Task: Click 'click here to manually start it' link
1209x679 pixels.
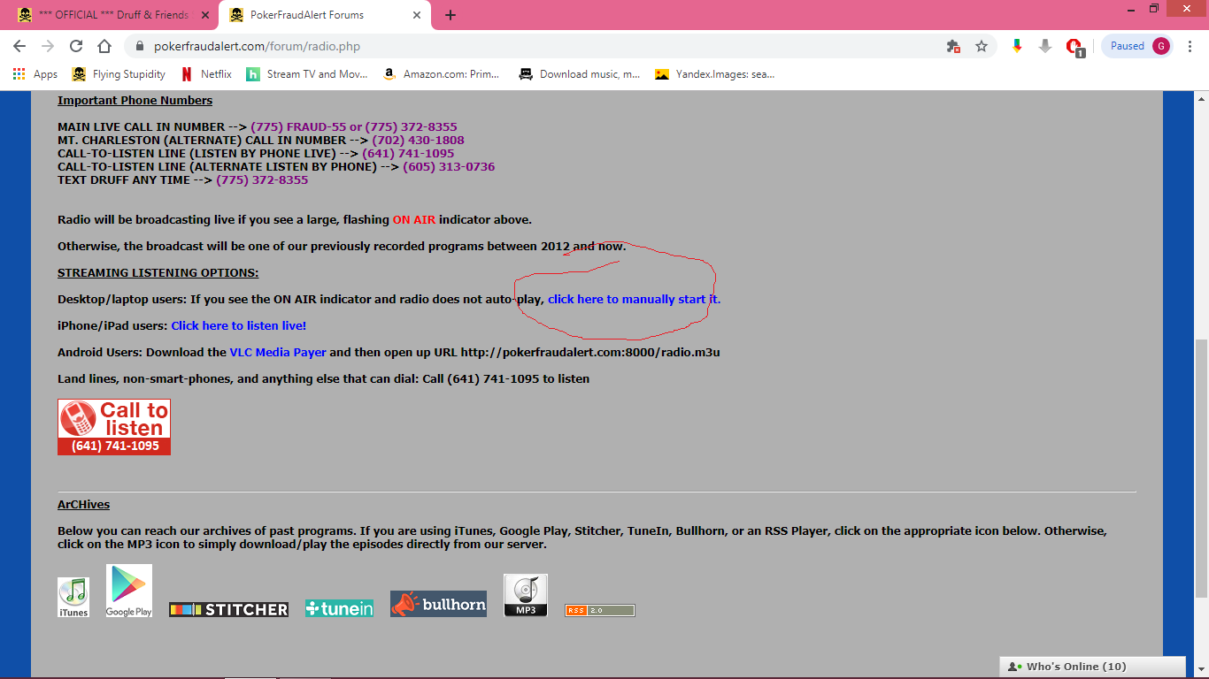Action: point(634,299)
